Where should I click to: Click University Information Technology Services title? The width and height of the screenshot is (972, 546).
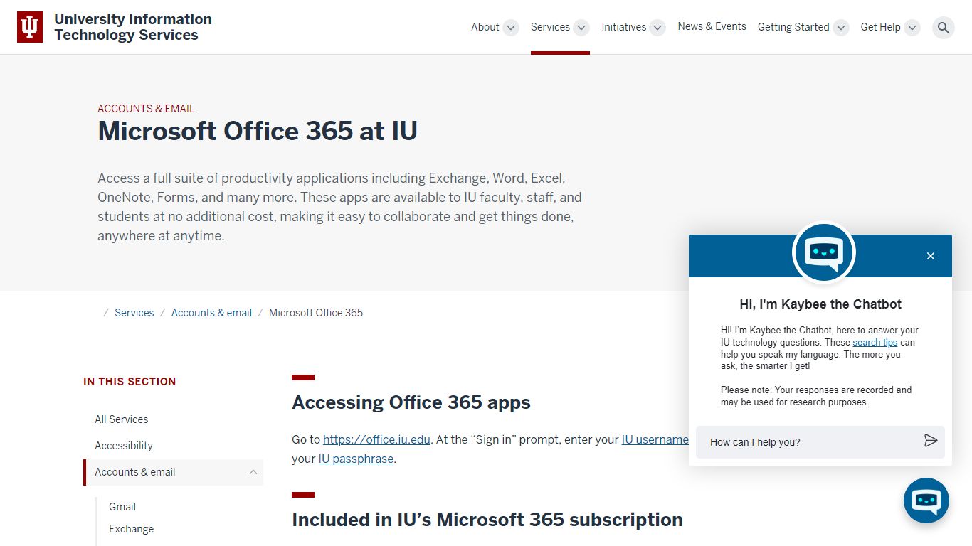pos(133,27)
